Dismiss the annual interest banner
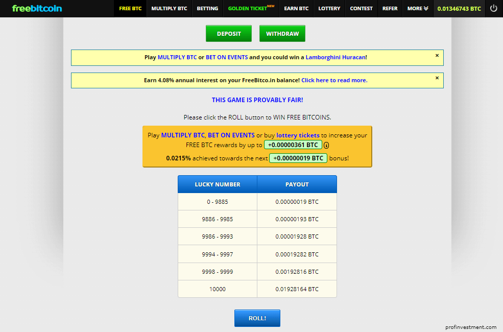503x332 pixels. [x=437, y=78]
